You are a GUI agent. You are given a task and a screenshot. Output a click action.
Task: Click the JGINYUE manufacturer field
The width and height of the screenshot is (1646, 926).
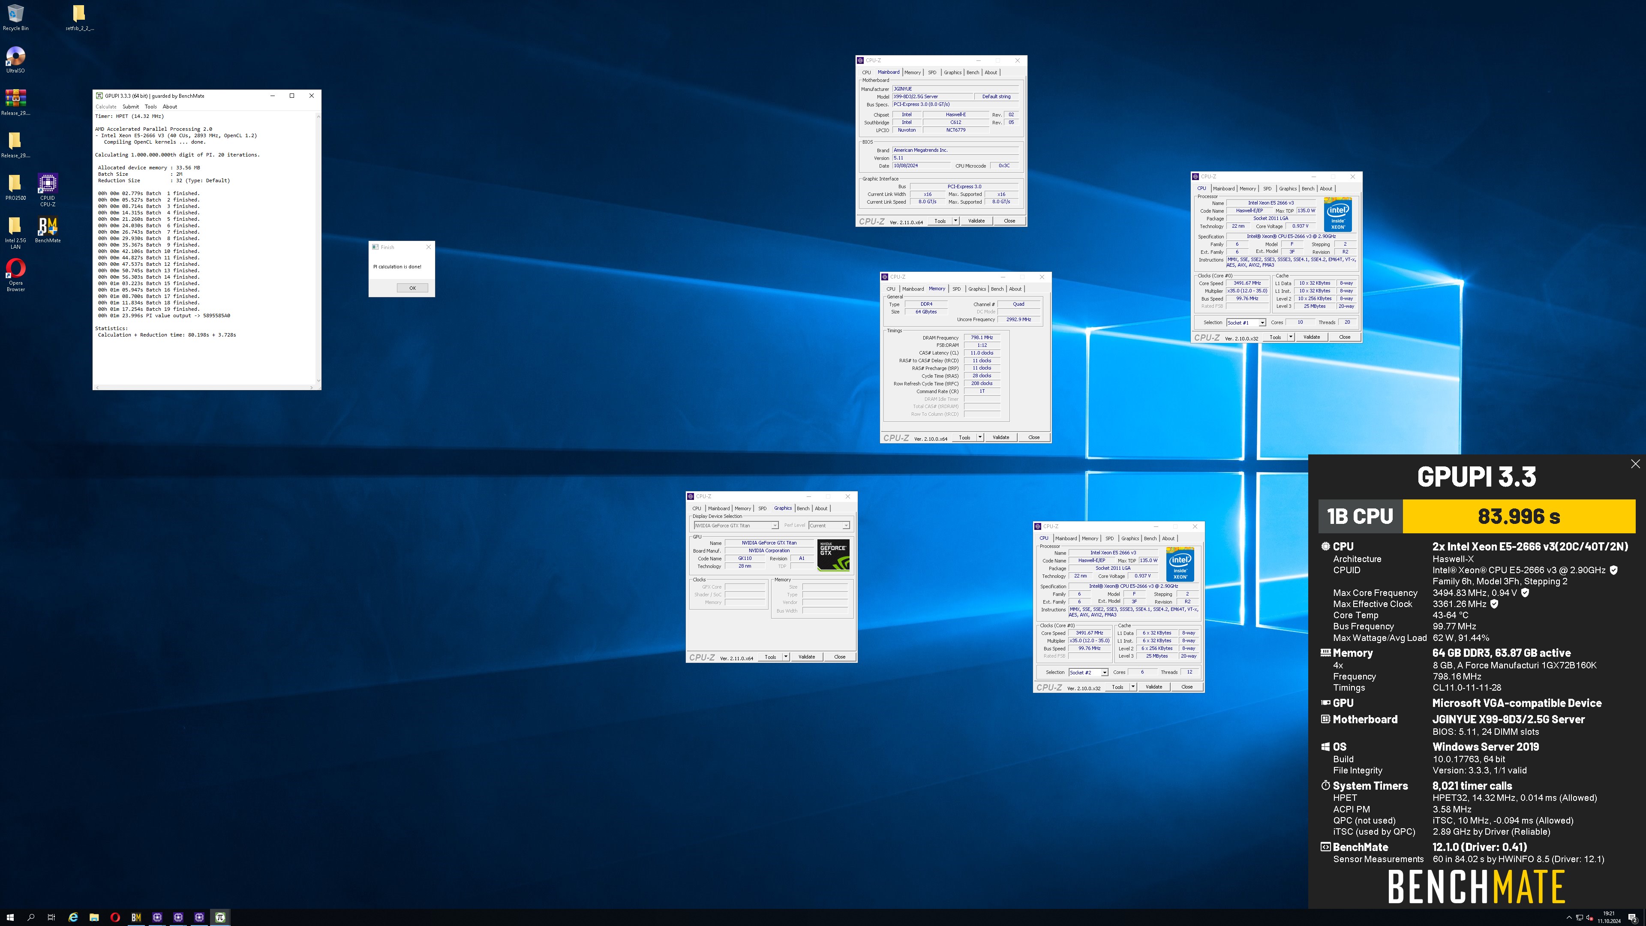click(955, 89)
